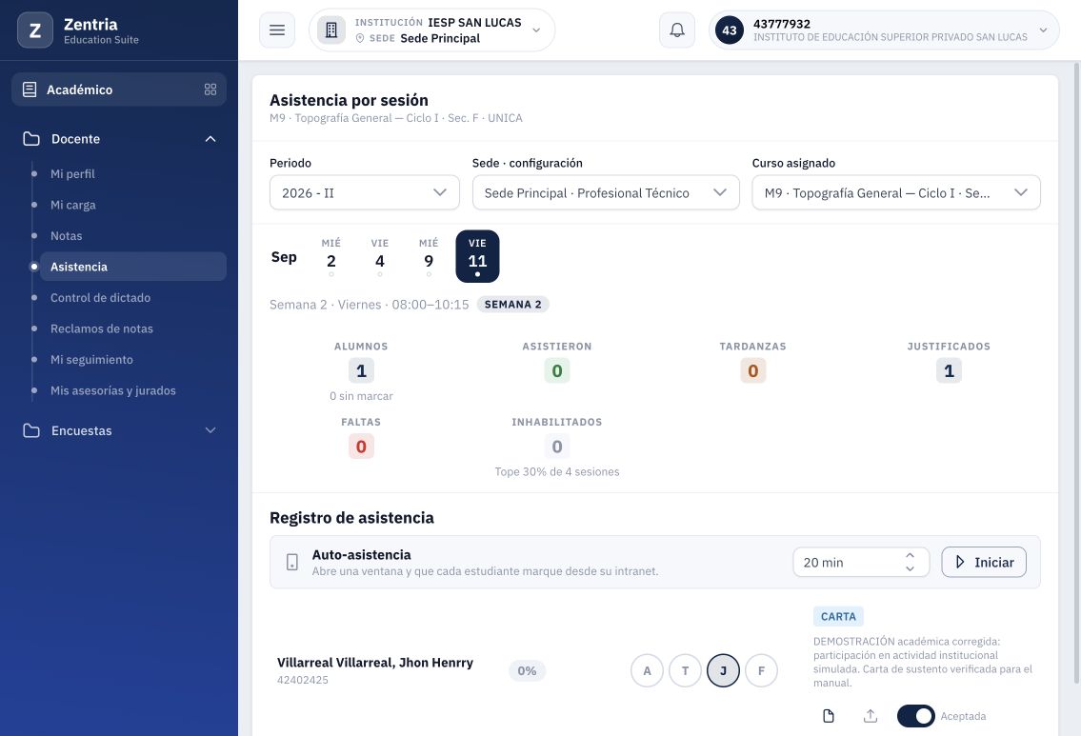The image size is (1081, 736).
Task: Mark student as Asistió (A)
Action: [x=647, y=670]
